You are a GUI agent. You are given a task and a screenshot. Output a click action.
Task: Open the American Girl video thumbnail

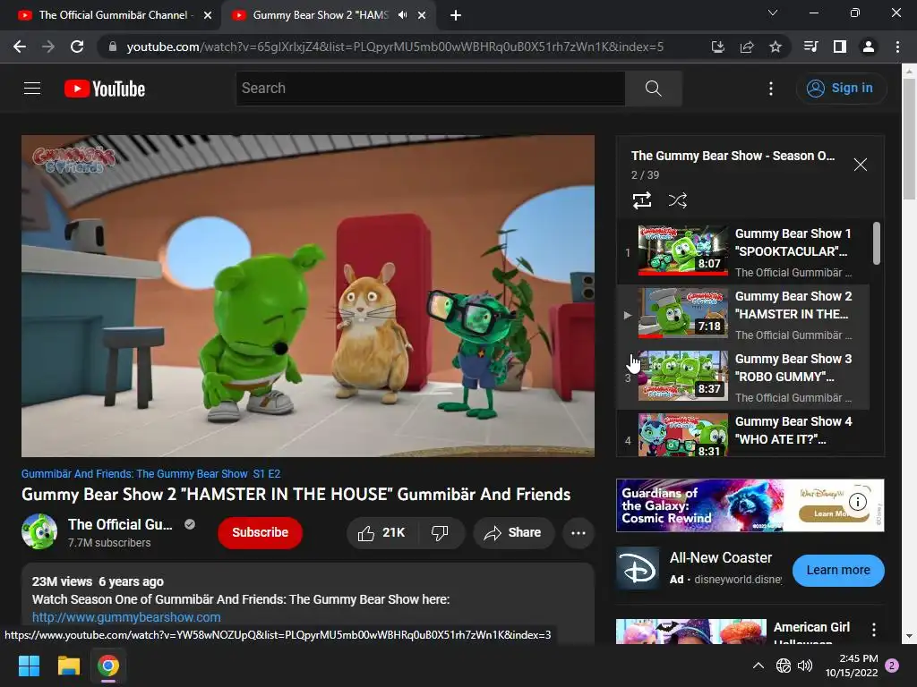click(690, 632)
